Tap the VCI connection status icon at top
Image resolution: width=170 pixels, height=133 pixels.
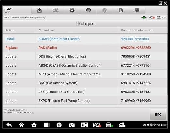[x=151, y=18]
